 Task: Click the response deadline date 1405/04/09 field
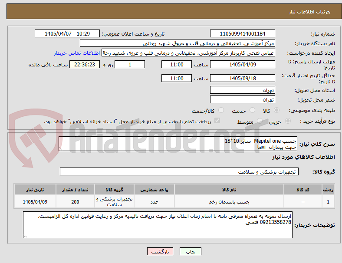pos(242,64)
